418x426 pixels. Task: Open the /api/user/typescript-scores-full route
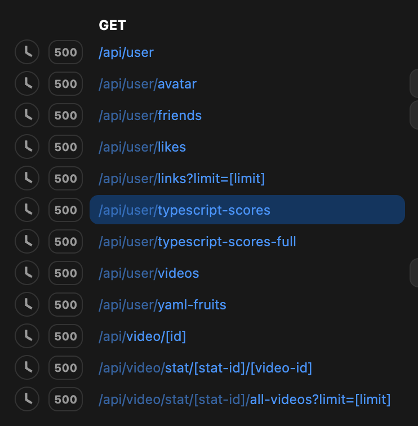[x=197, y=242]
